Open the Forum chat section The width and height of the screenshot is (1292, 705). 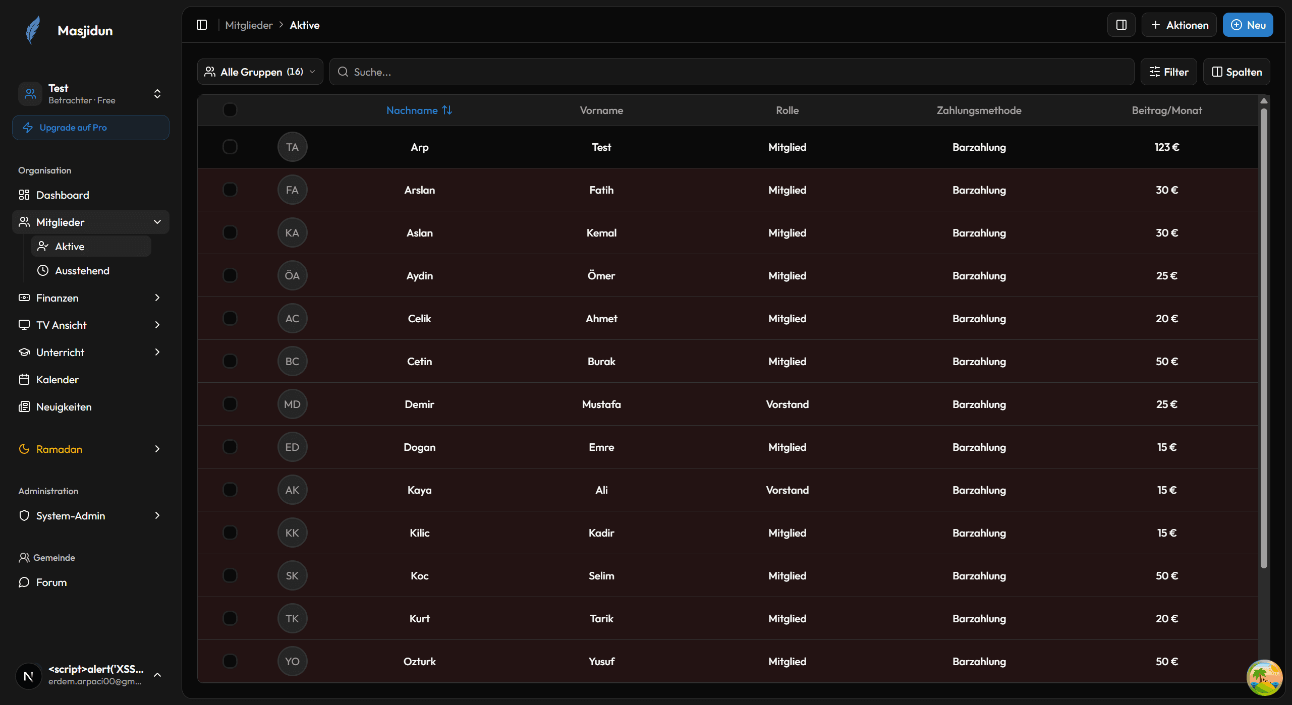point(51,582)
